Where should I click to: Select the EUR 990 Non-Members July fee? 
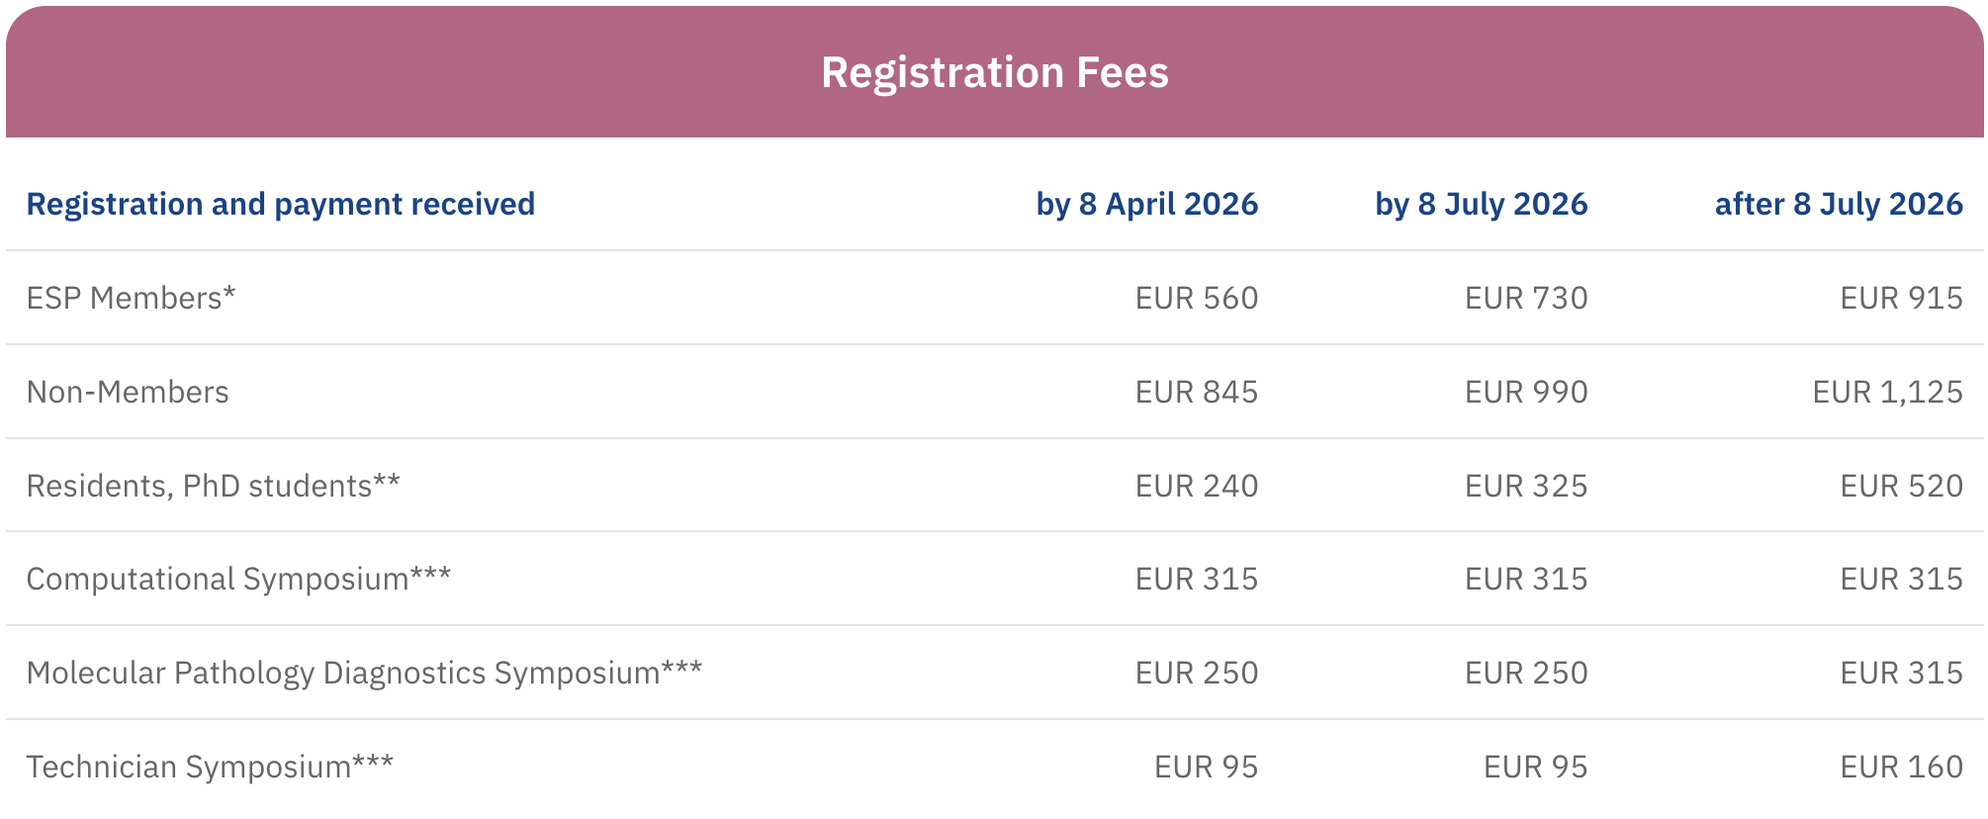1525,392
